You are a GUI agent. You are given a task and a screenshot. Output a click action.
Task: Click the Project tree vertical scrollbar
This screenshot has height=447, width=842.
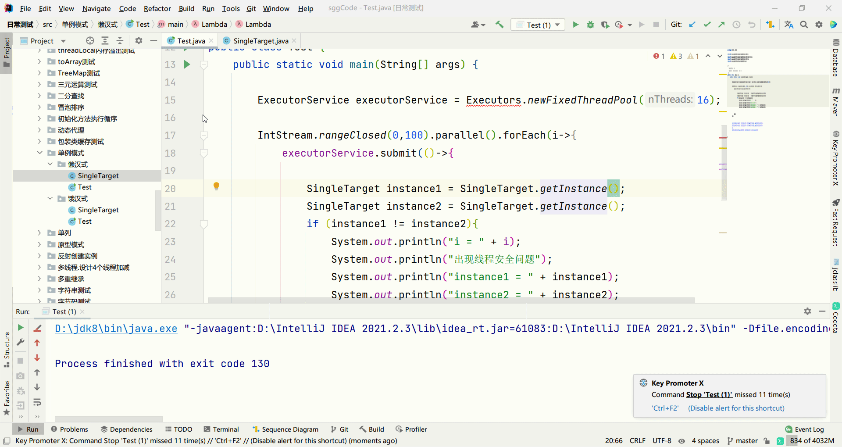pos(158,211)
